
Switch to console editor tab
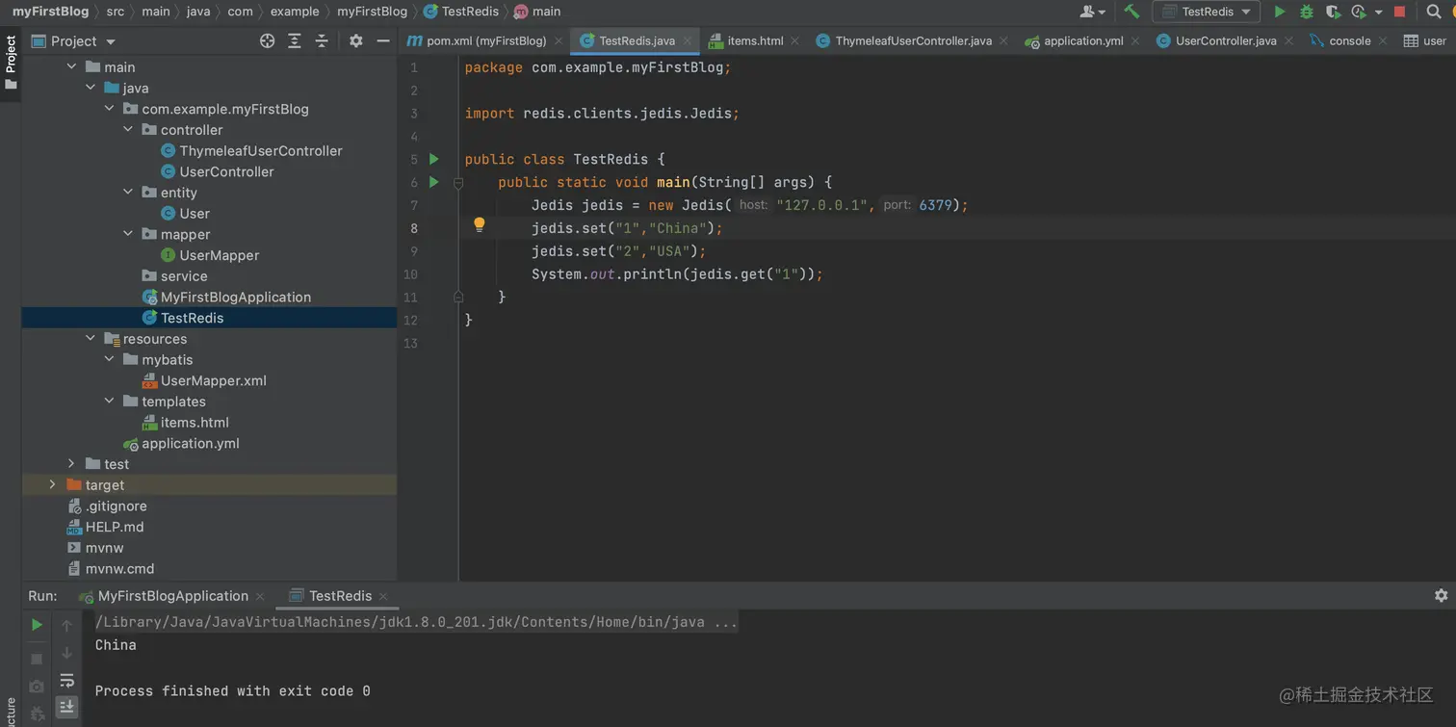1349,41
